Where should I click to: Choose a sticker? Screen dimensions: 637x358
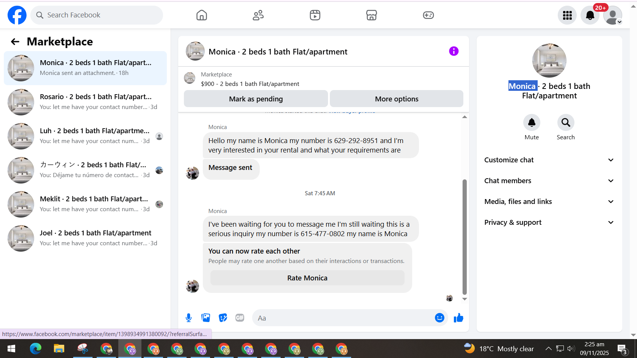pos(223,318)
